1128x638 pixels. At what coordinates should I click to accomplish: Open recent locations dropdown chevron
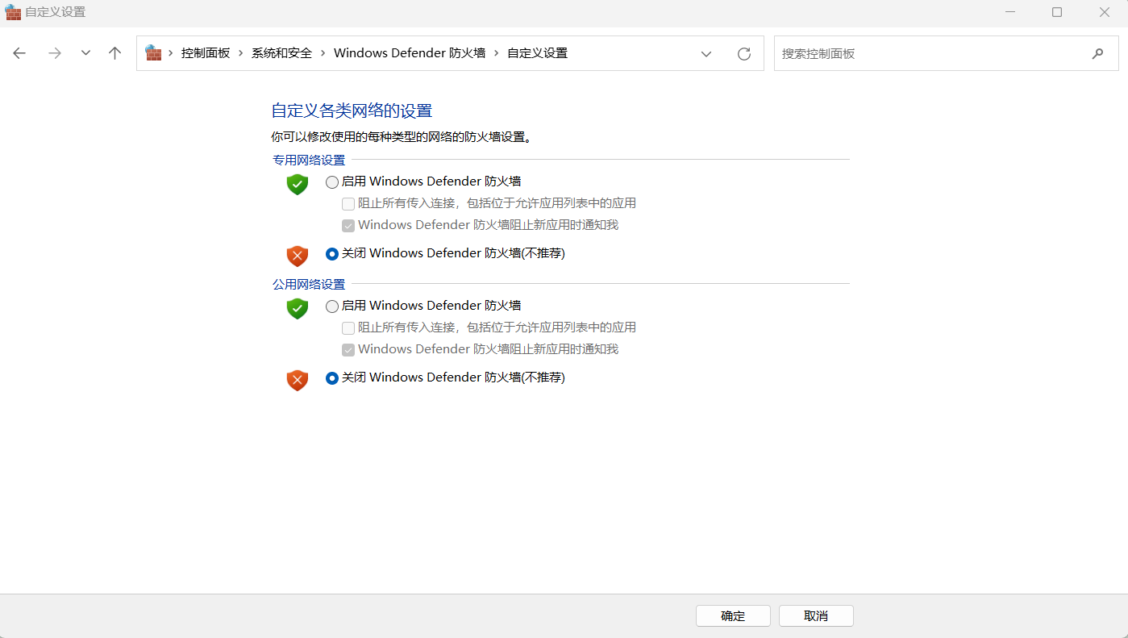[x=85, y=53]
